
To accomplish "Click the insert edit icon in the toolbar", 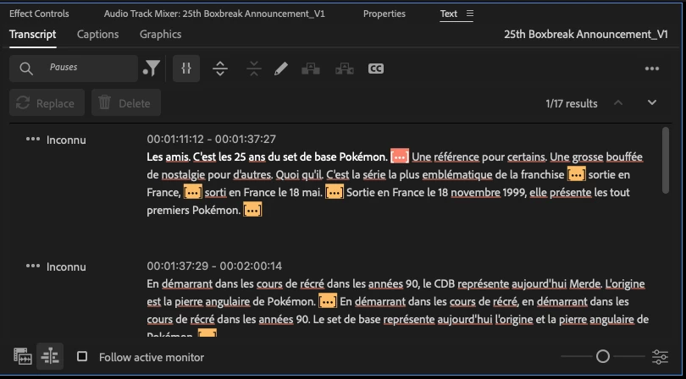I will [x=311, y=69].
